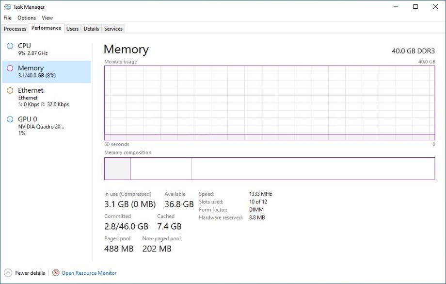
Task: Click the CPU circle icon in sidebar
Action: [x=10, y=46]
